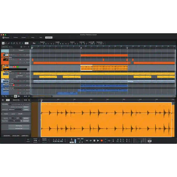Viewport: 177px width, 177px height.
Task: Click the Manual Rec button
Action: 5,47
